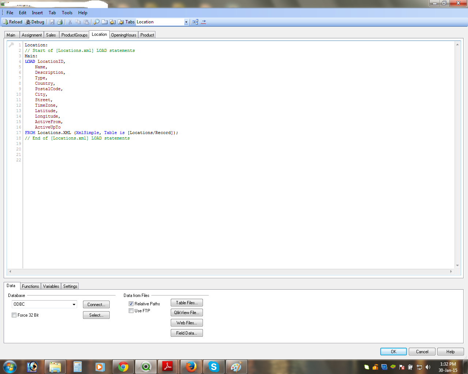Screen dimensions: 468x374
Task: Show the Settings tab in the lower panel
Action: point(70,286)
